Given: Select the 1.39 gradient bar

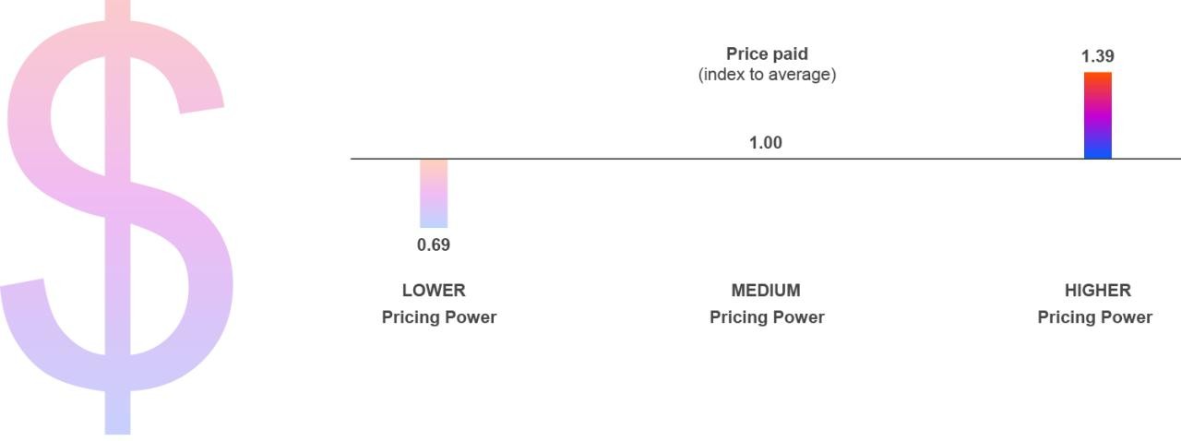Looking at the screenshot, I should (x=1098, y=115).
